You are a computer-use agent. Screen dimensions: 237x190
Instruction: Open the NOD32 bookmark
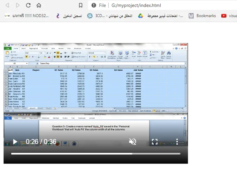click(x=27, y=16)
